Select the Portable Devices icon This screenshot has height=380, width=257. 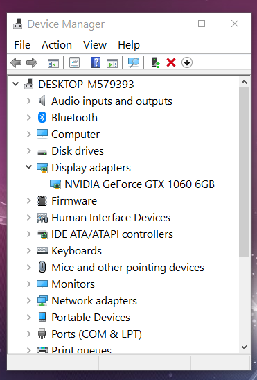(42, 317)
